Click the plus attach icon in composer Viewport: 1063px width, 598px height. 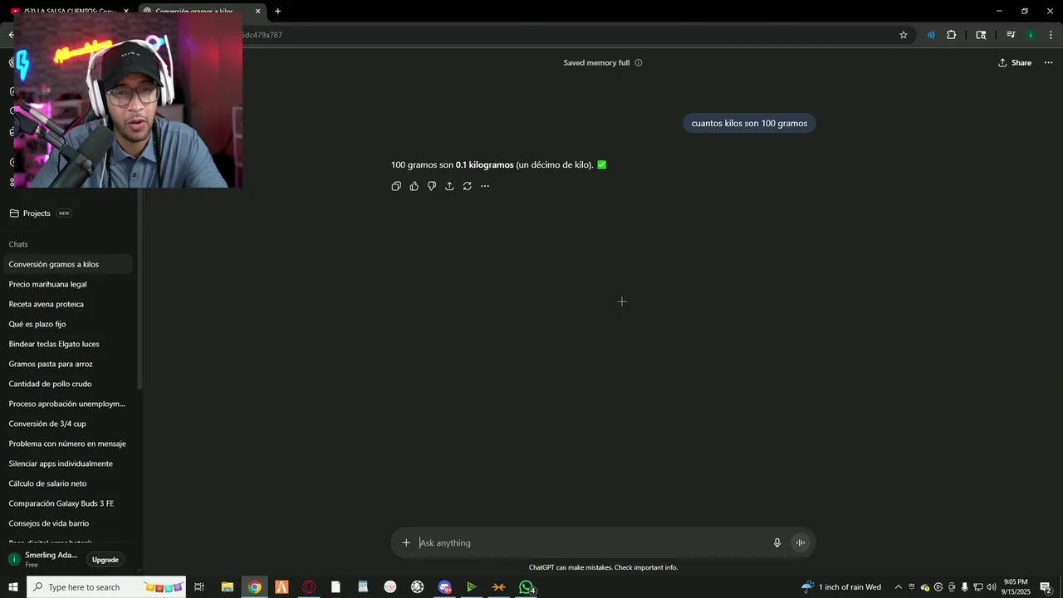(x=406, y=543)
